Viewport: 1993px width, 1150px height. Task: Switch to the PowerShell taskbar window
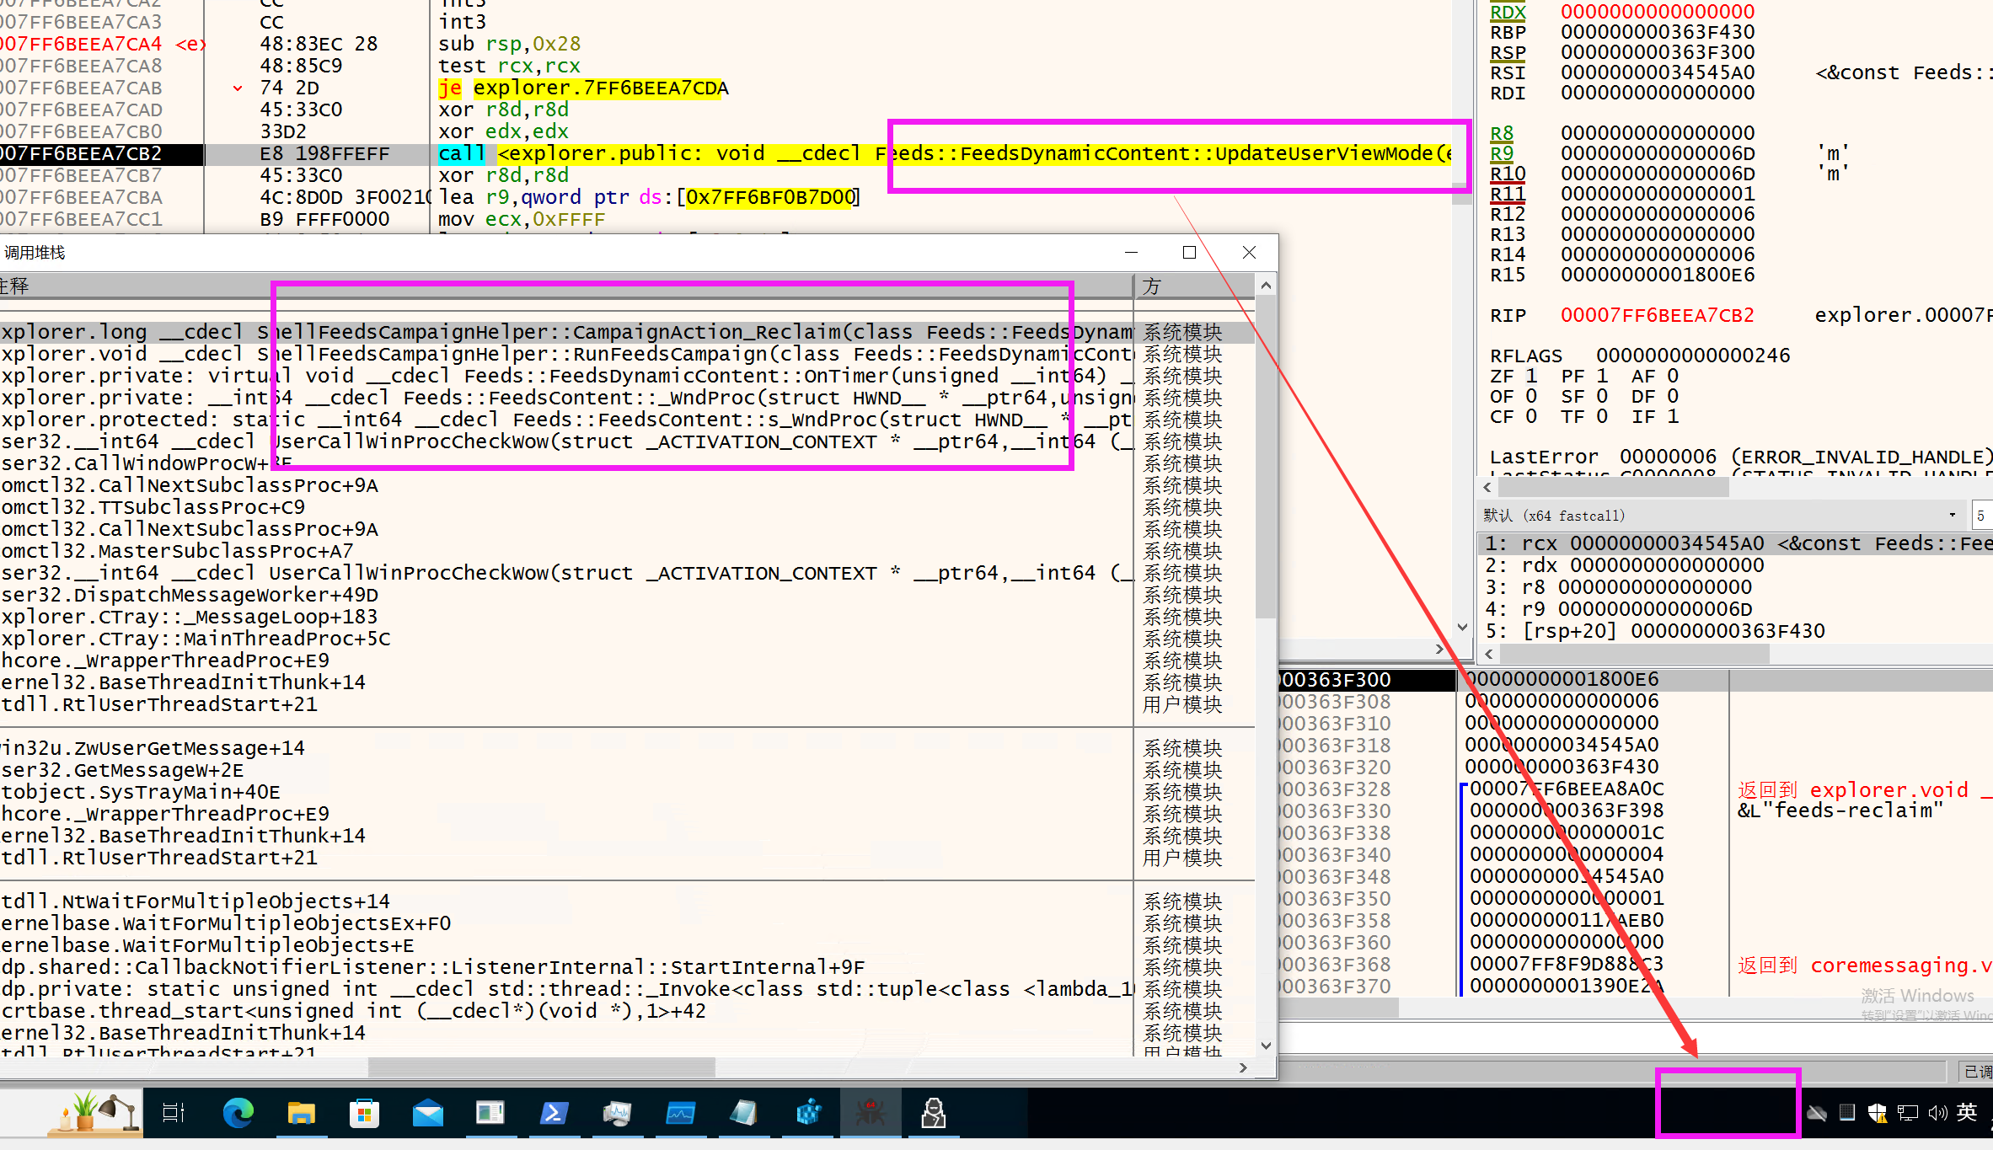tap(554, 1114)
